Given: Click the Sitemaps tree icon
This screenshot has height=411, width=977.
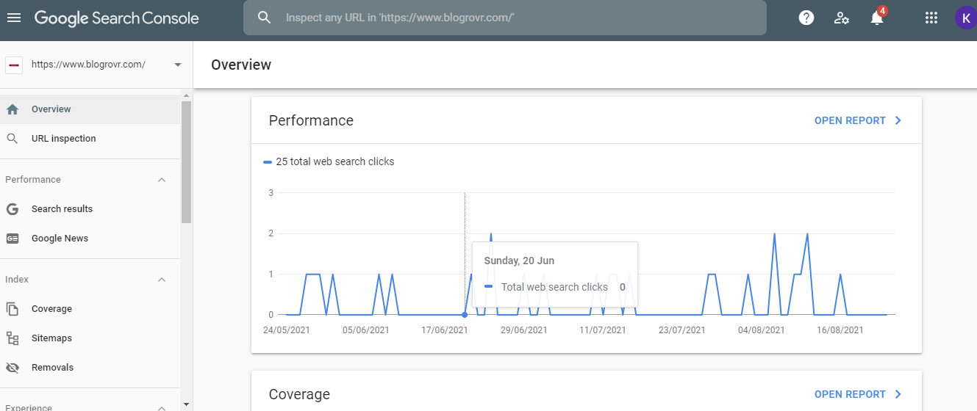Looking at the screenshot, I should (12, 338).
